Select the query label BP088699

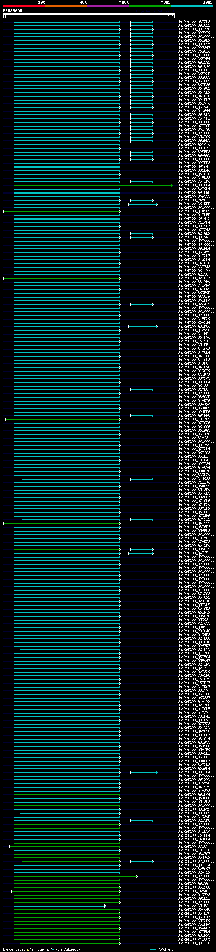[x=12, y=11]
